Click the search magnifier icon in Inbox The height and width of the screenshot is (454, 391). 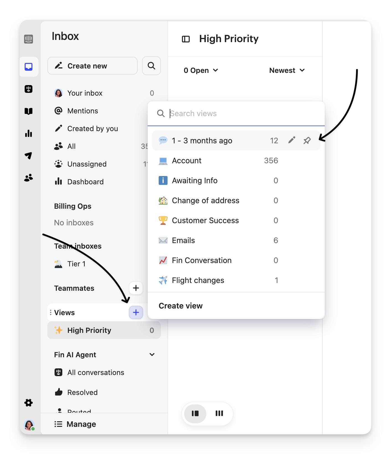click(x=151, y=66)
